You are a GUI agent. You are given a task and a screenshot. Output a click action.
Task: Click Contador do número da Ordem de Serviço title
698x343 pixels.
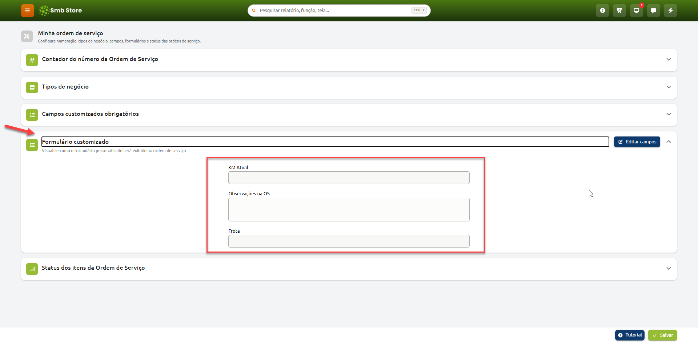coord(100,59)
